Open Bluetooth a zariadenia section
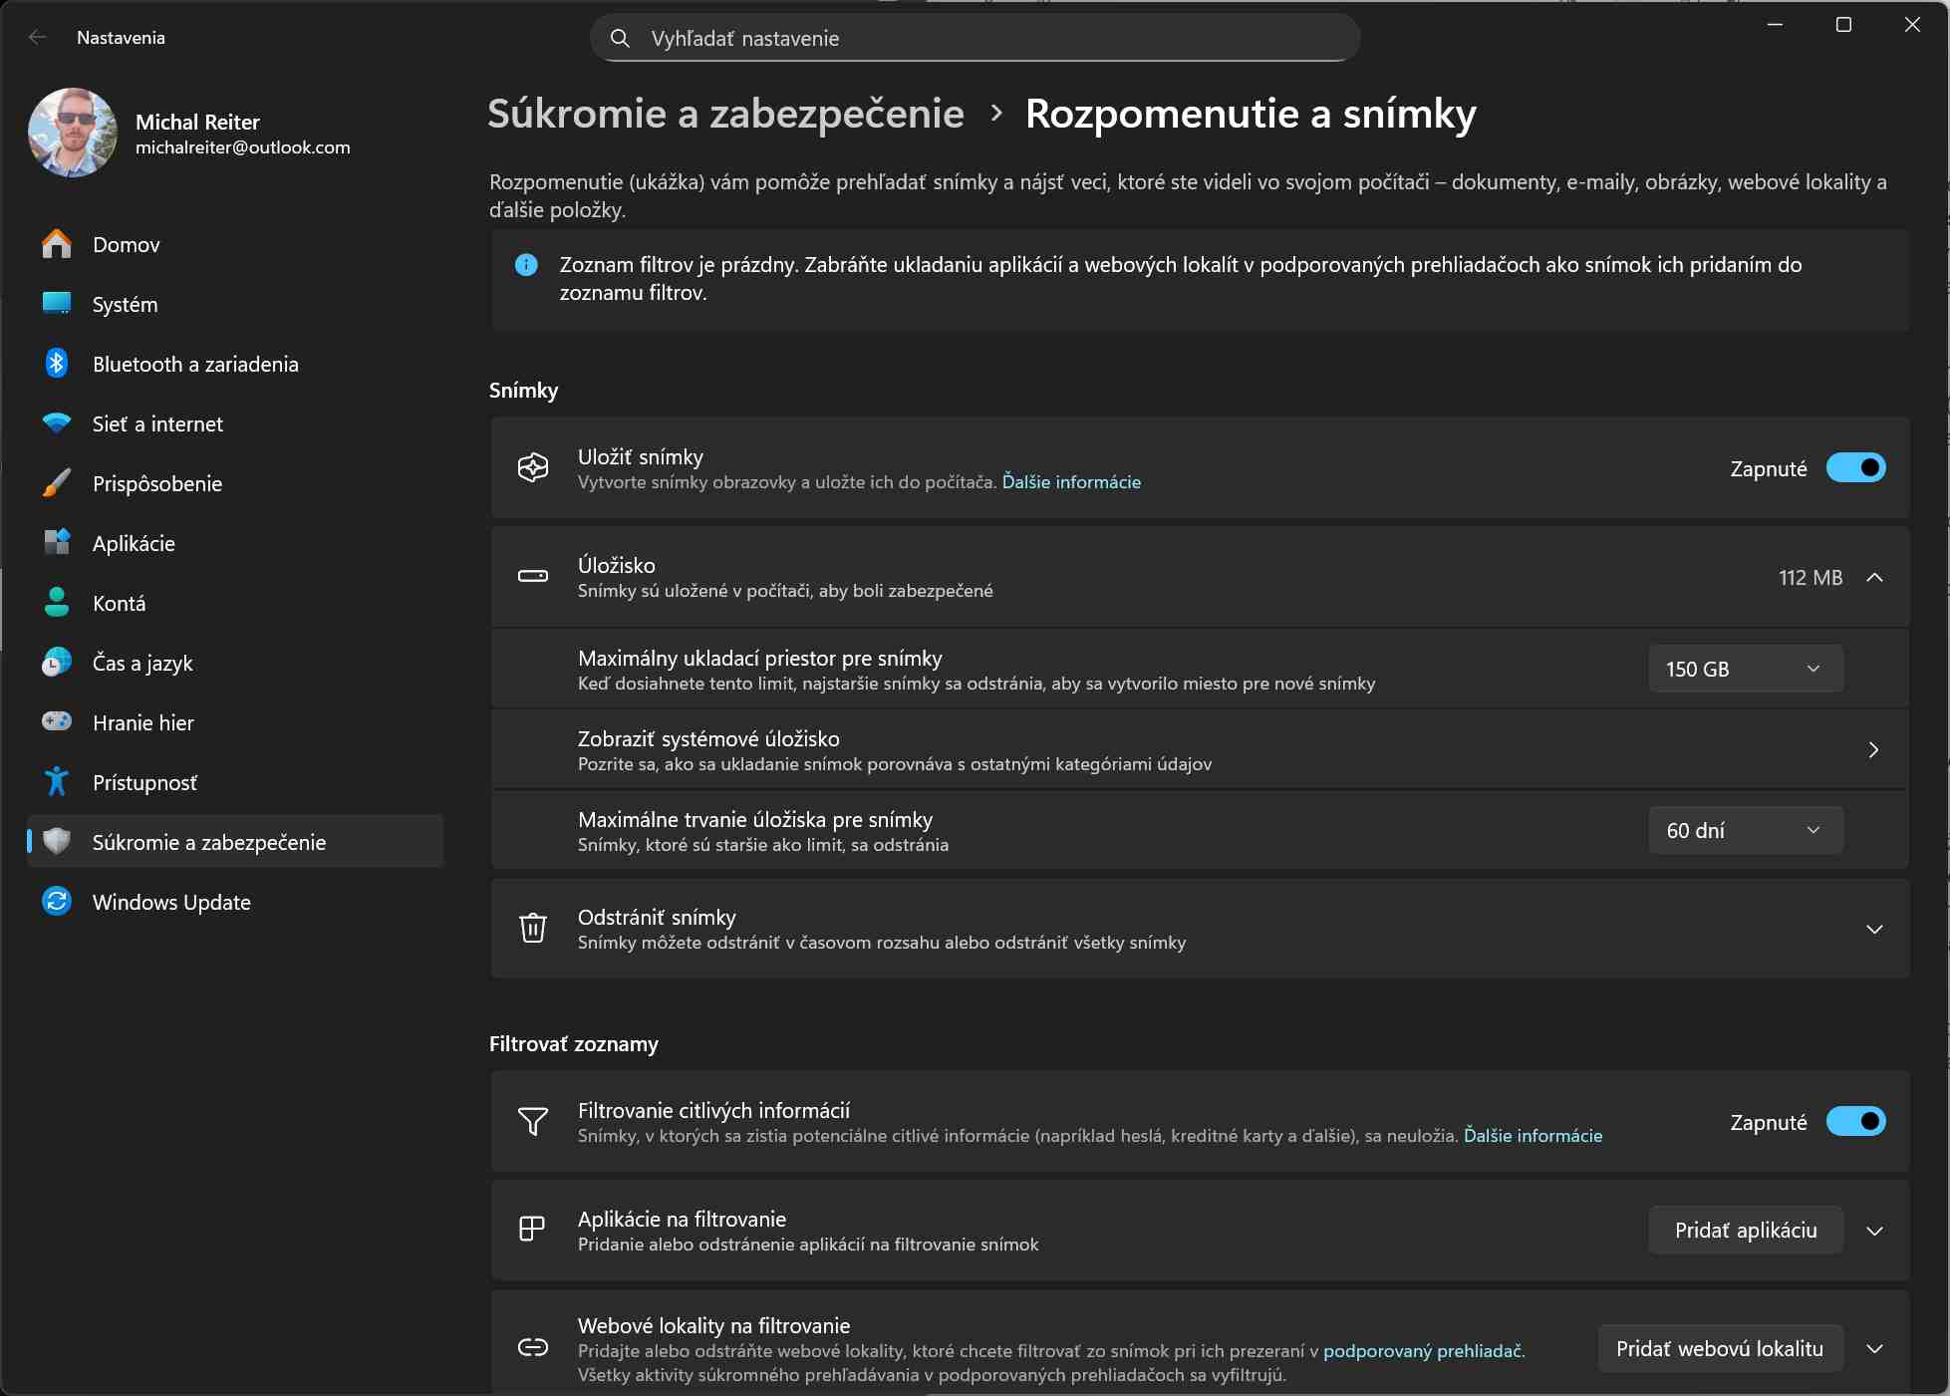Screen dimensions: 1950x1396 195,365
